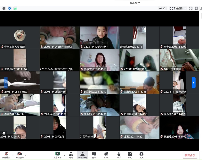
Task: Turn on camera (开启视频)
Action: [20, 155]
